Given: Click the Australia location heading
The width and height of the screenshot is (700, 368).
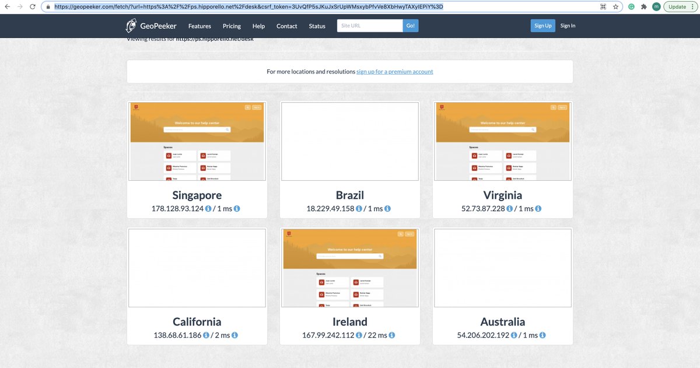Looking at the screenshot, I should click(x=503, y=321).
